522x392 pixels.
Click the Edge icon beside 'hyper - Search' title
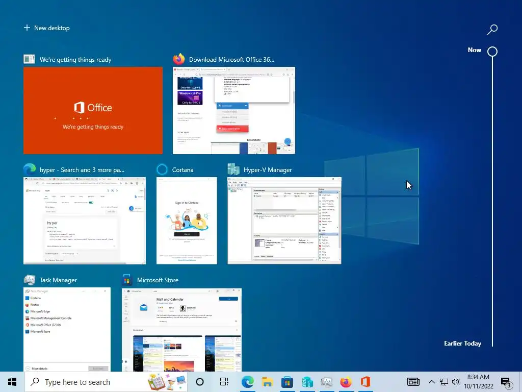point(30,169)
